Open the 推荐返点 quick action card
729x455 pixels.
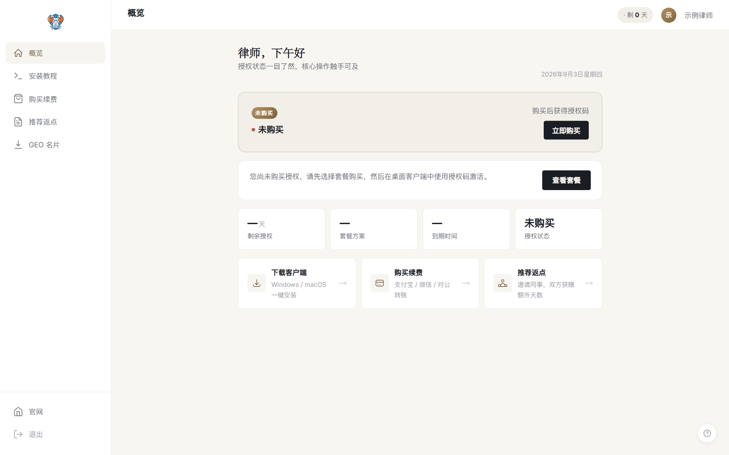(543, 283)
